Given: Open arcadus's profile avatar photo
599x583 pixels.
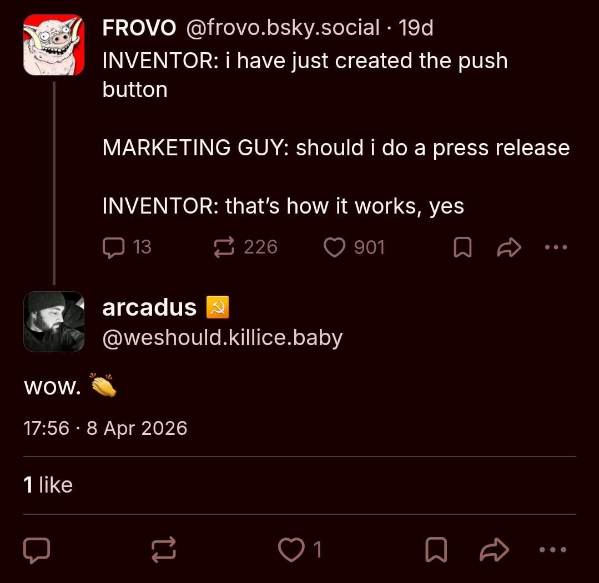Looking at the screenshot, I should tap(54, 322).
